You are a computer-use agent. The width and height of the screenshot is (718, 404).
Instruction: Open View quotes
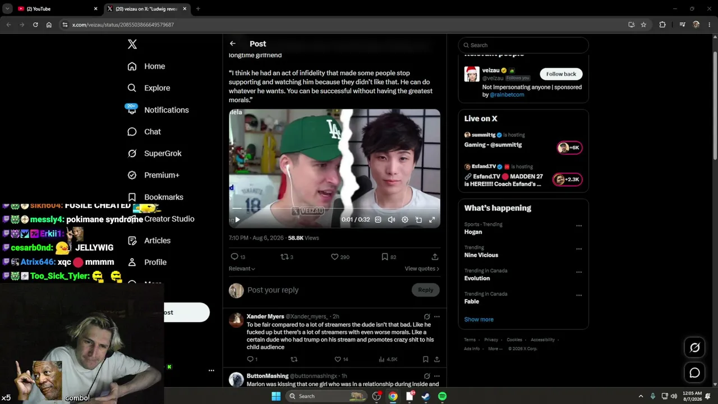[x=422, y=269]
